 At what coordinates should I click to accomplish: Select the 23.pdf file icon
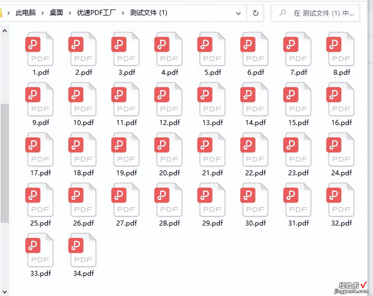(297, 149)
